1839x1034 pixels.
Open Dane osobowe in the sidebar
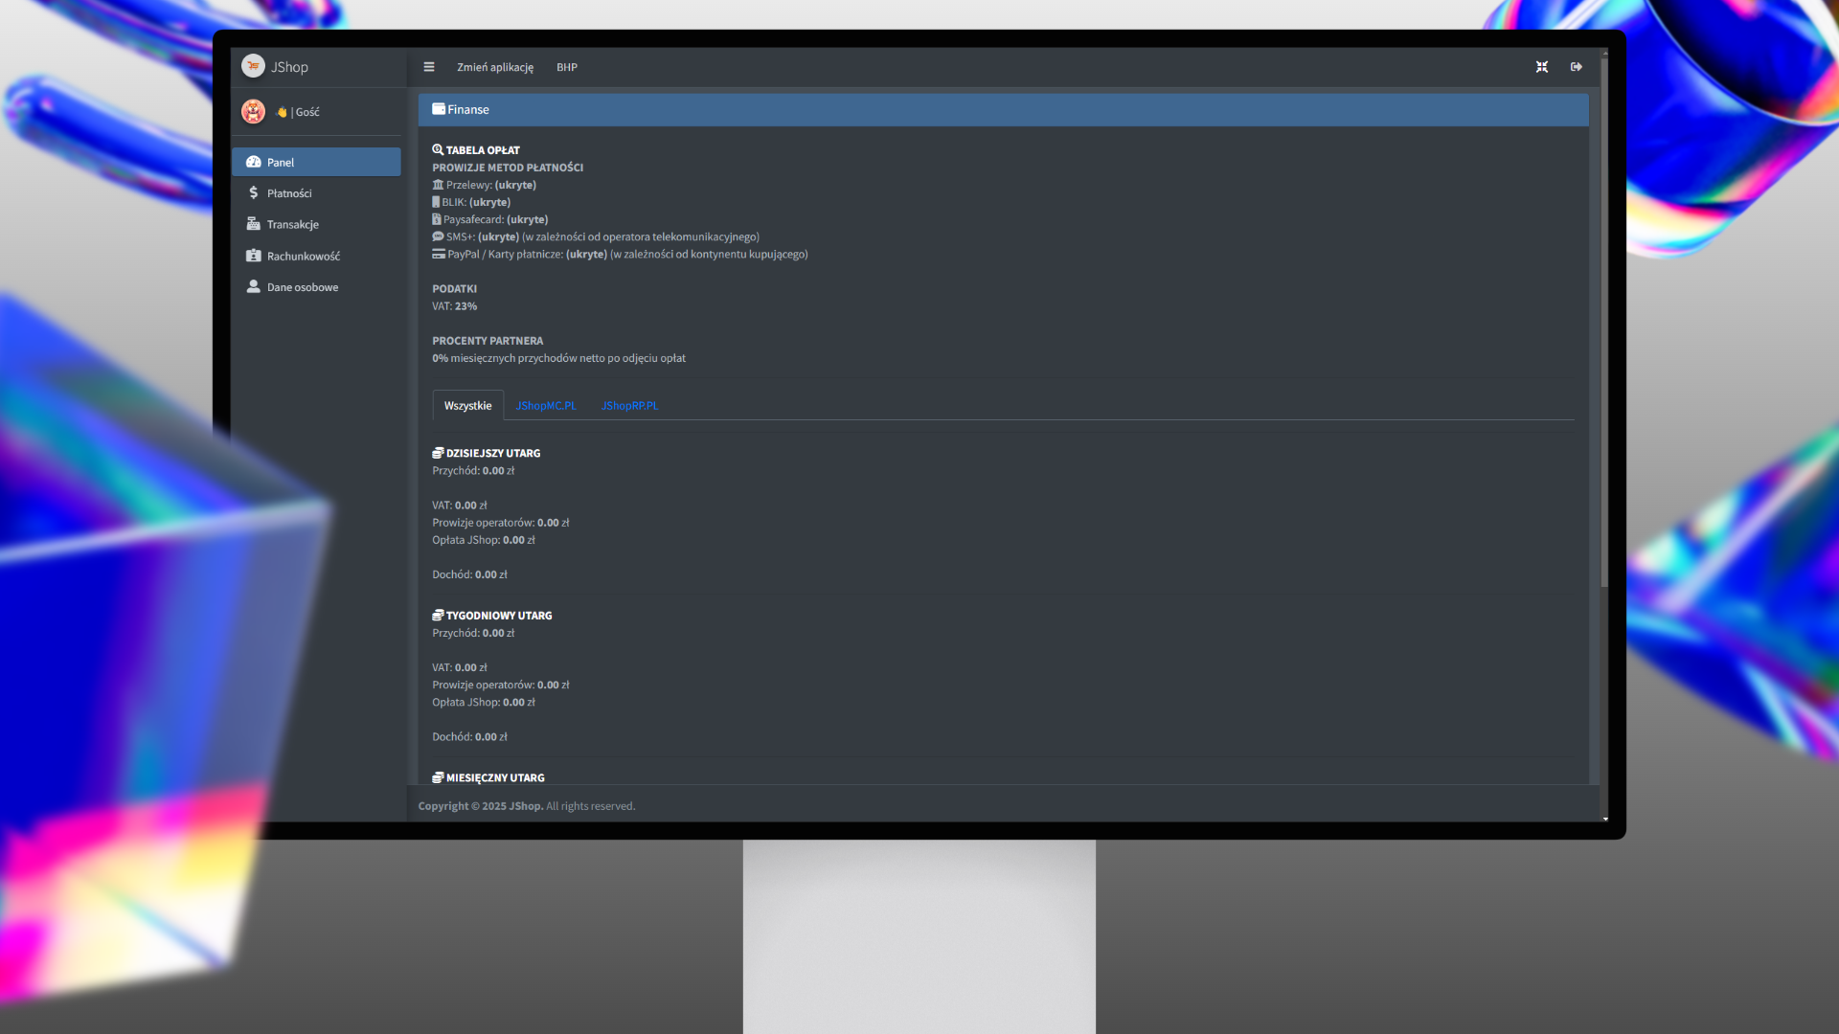316,287
